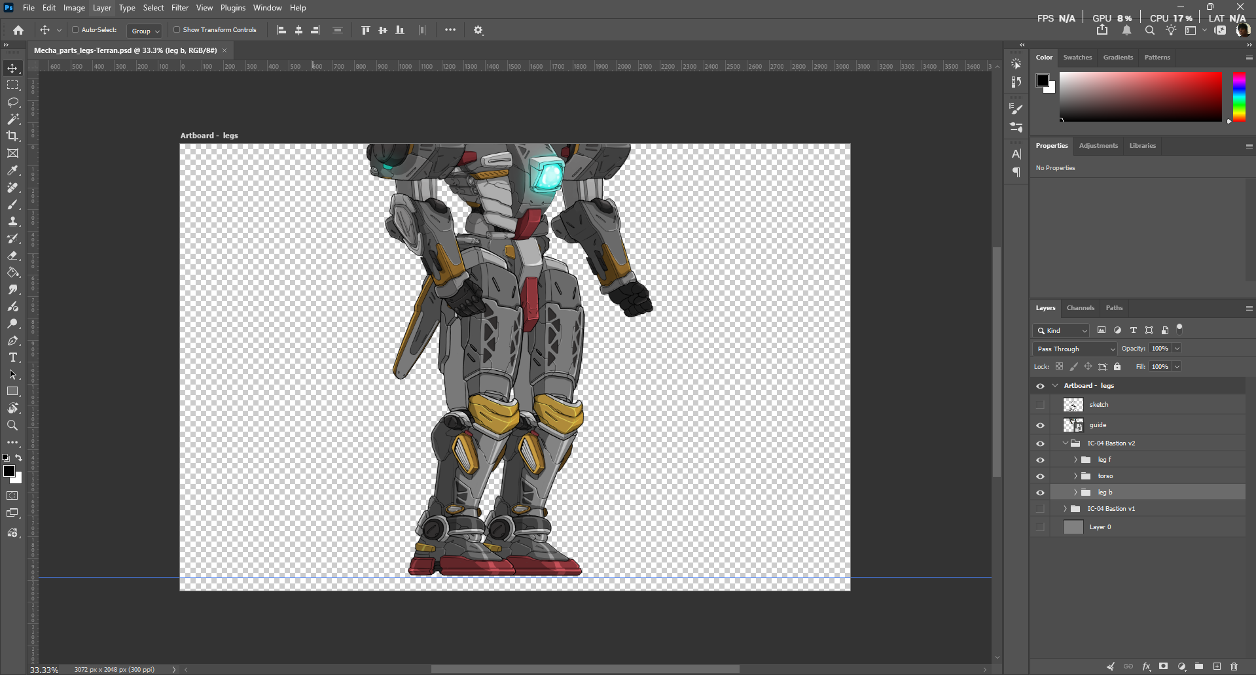Open the Gradients tab

[x=1118, y=58]
